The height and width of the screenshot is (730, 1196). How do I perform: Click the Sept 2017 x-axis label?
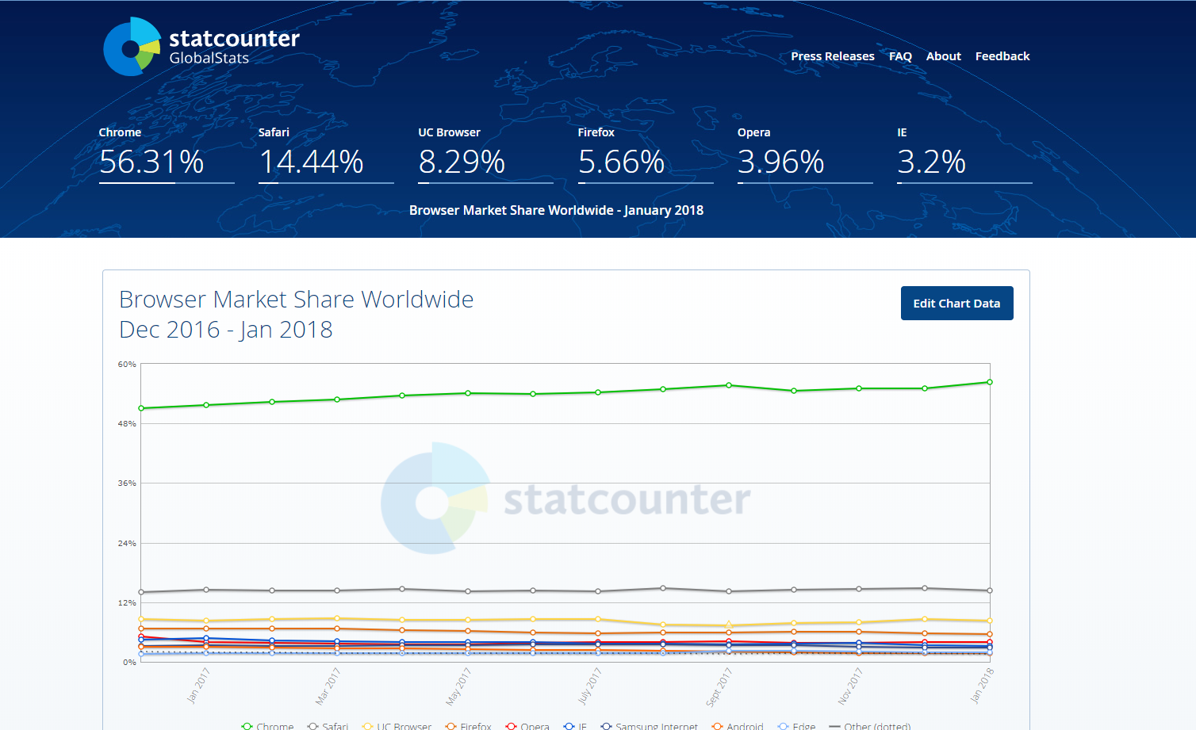point(719,686)
